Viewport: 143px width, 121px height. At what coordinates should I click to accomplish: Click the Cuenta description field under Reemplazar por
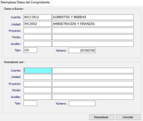click(93, 70)
